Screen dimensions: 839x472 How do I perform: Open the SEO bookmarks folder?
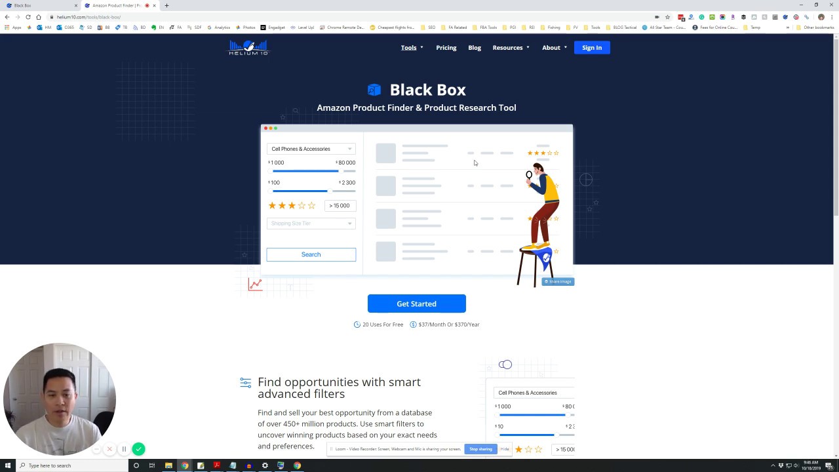[428, 28]
